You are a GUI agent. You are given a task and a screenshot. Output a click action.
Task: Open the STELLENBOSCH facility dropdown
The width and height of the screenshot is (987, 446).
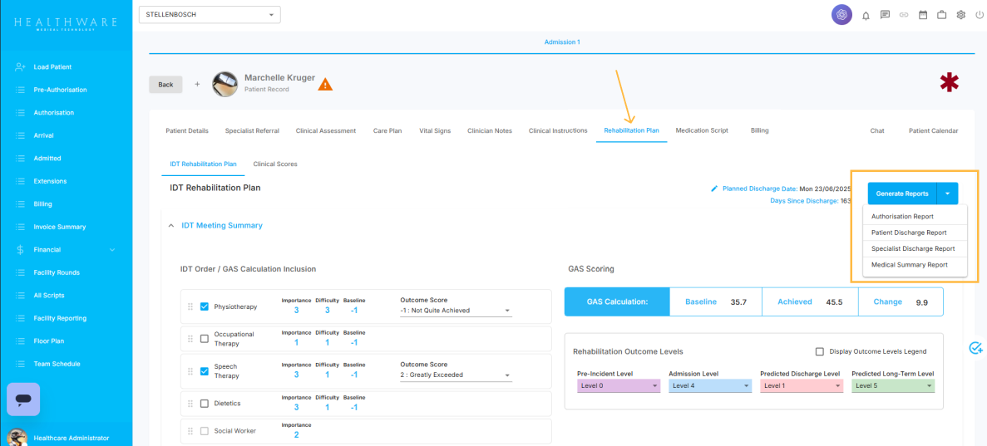(x=210, y=15)
